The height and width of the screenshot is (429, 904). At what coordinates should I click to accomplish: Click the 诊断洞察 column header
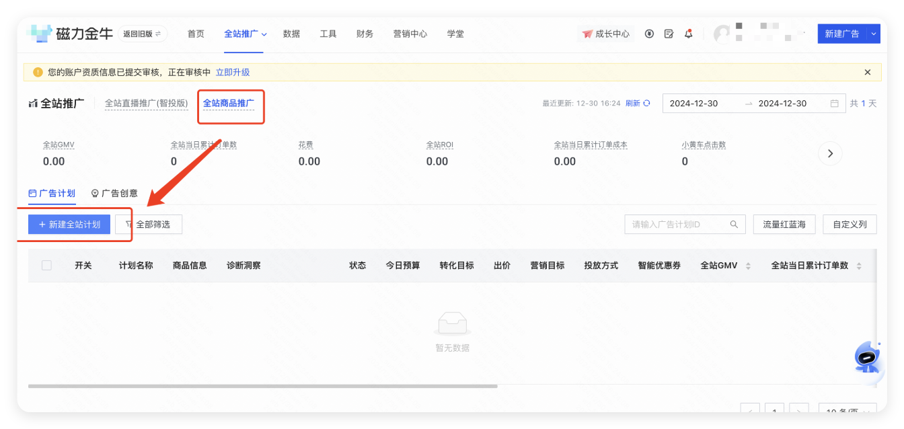tap(243, 266)
